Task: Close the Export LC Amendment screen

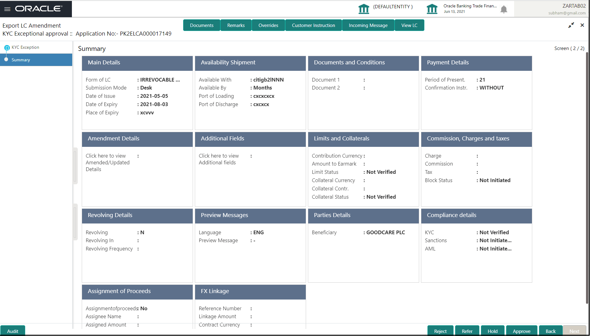Action: click(x=582, y=25)
